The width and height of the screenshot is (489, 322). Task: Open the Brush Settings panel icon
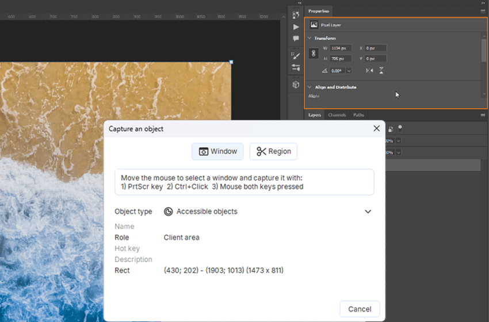[x=296, y=56]
